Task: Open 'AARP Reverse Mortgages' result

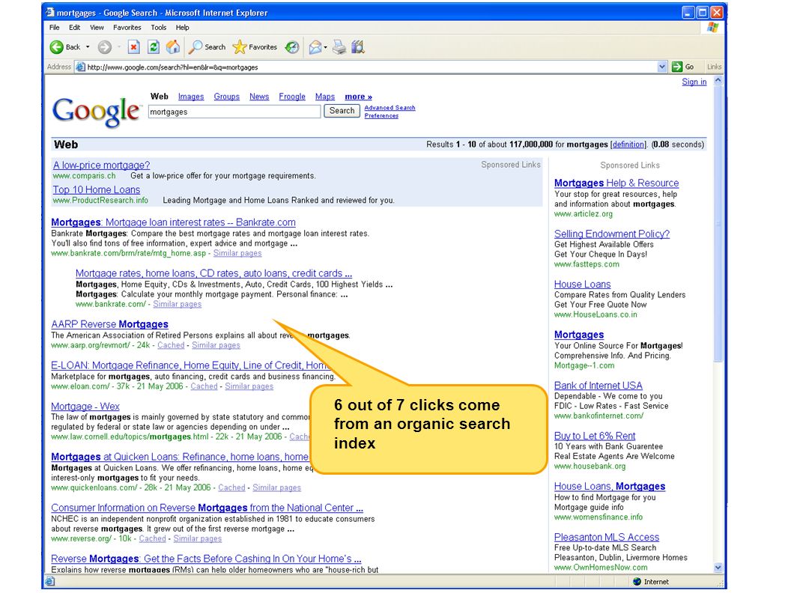Action: click(x=109, y=324)
